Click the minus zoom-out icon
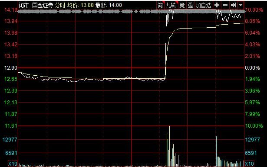 pos(225,5)
